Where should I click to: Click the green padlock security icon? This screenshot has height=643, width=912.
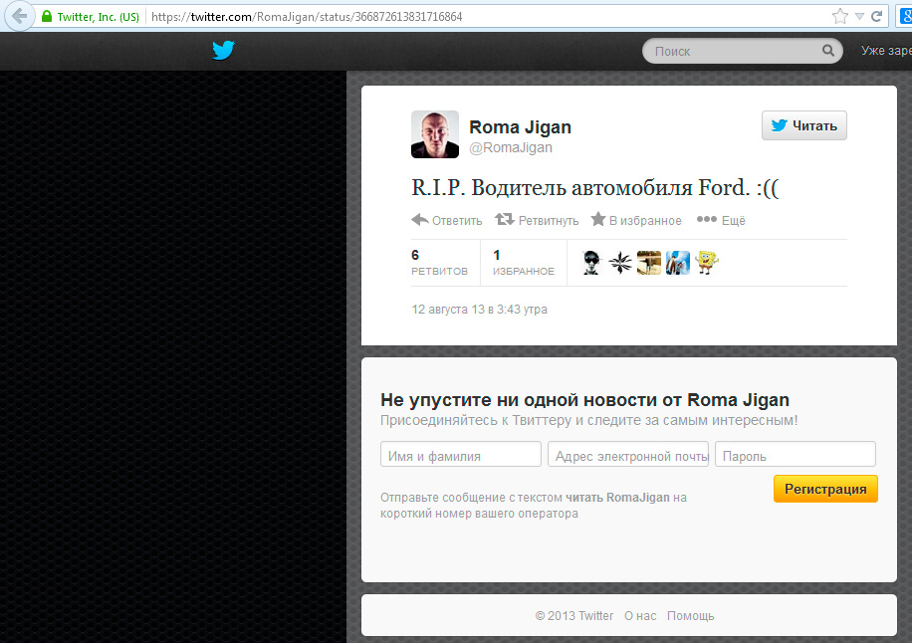[47, 16]
